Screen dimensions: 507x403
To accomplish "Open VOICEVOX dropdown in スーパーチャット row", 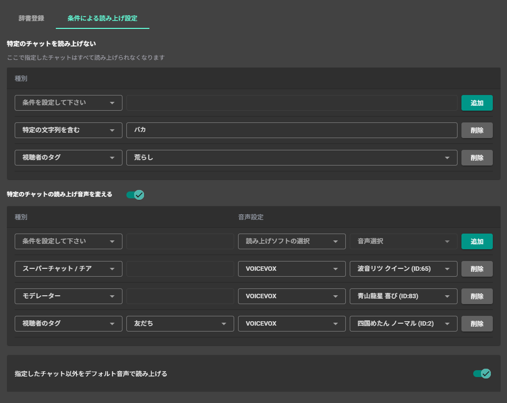I will click(x=291, y=269).
